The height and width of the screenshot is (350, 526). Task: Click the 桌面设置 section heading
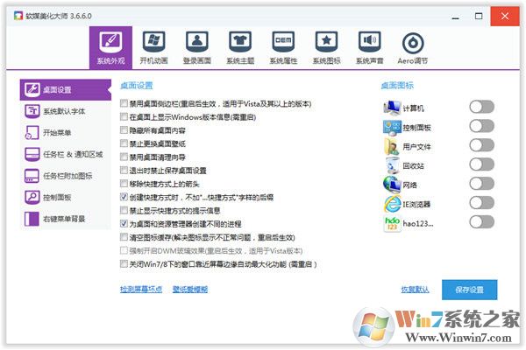(136, 86)
